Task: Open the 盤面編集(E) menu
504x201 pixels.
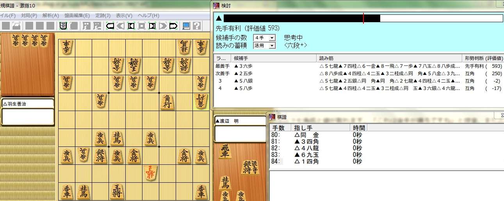Action: [77, 16]
